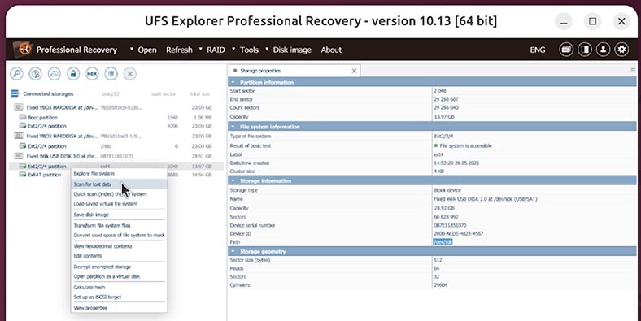641x321 pixels.
Task: Select the second Fixed VBOX HARDDISK row
Action: (116, 136)
